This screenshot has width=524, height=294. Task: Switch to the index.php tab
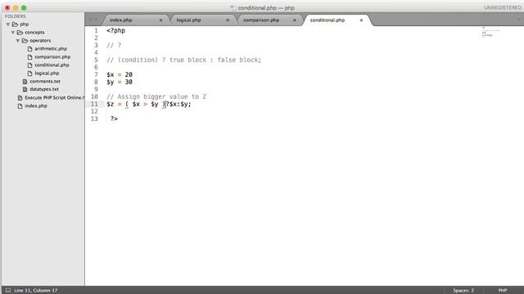click(x=120, y=20)
